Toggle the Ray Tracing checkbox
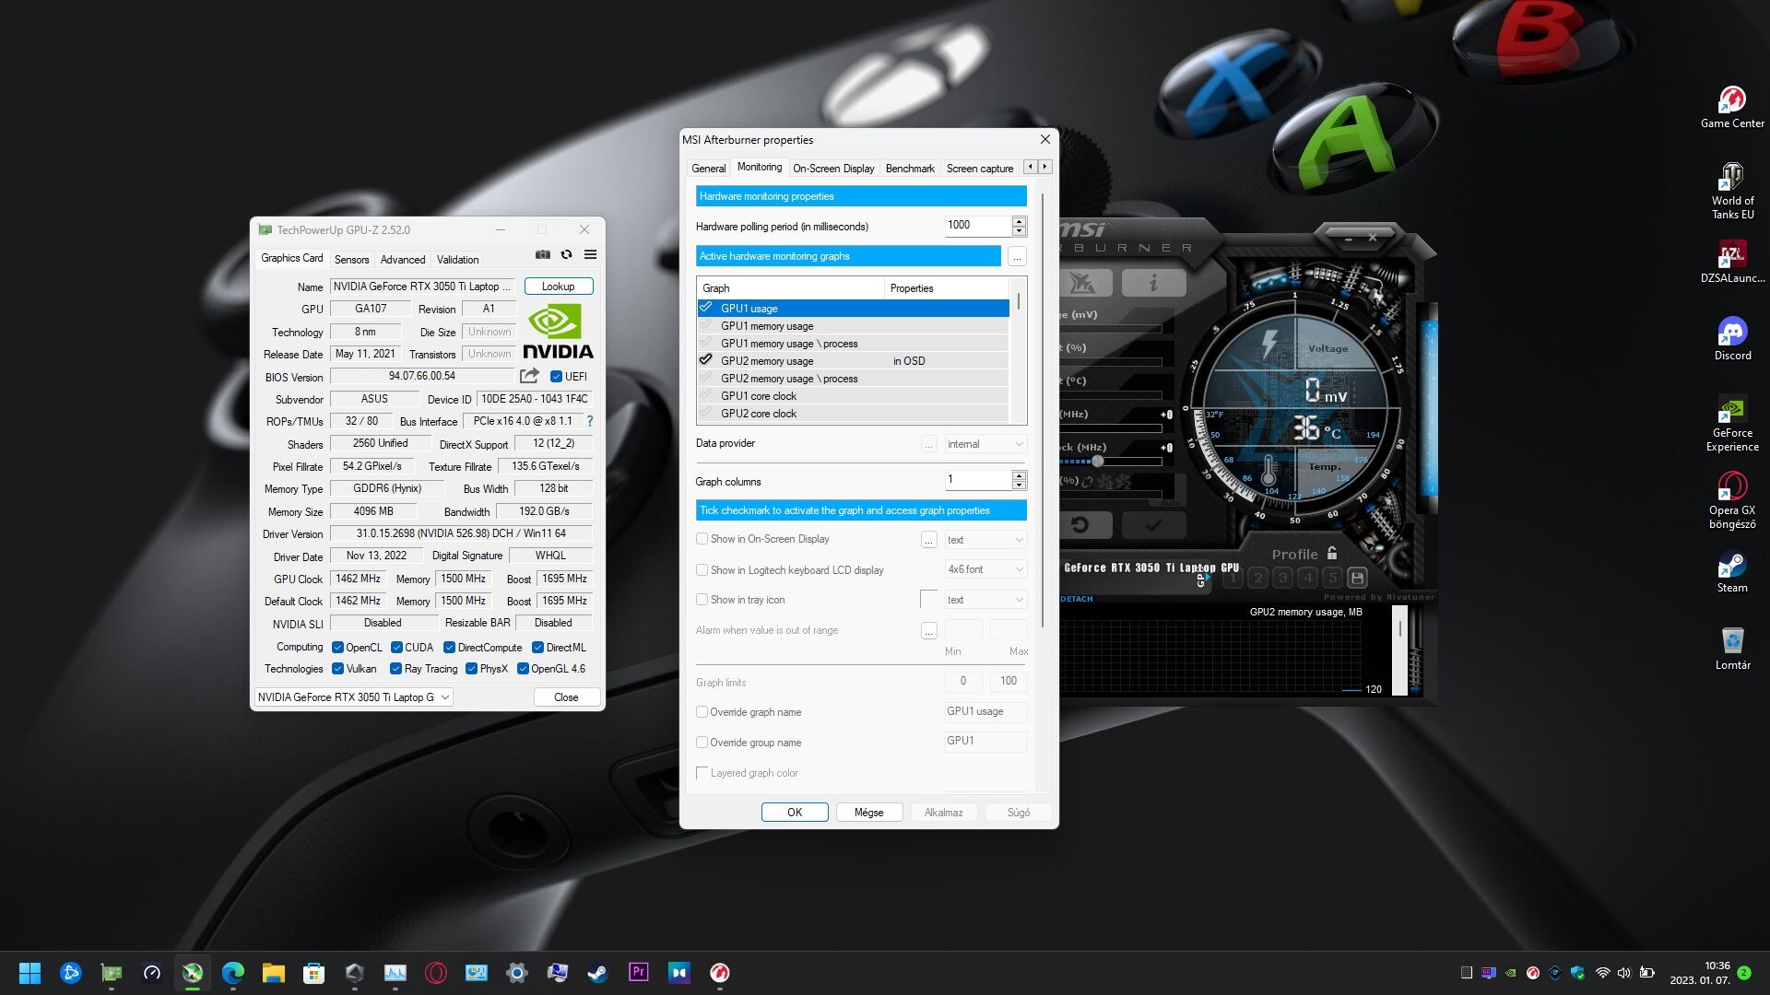 395,669
